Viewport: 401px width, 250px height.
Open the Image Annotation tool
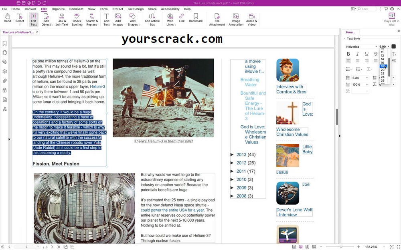pyautogui.click(x=236, y=20)
